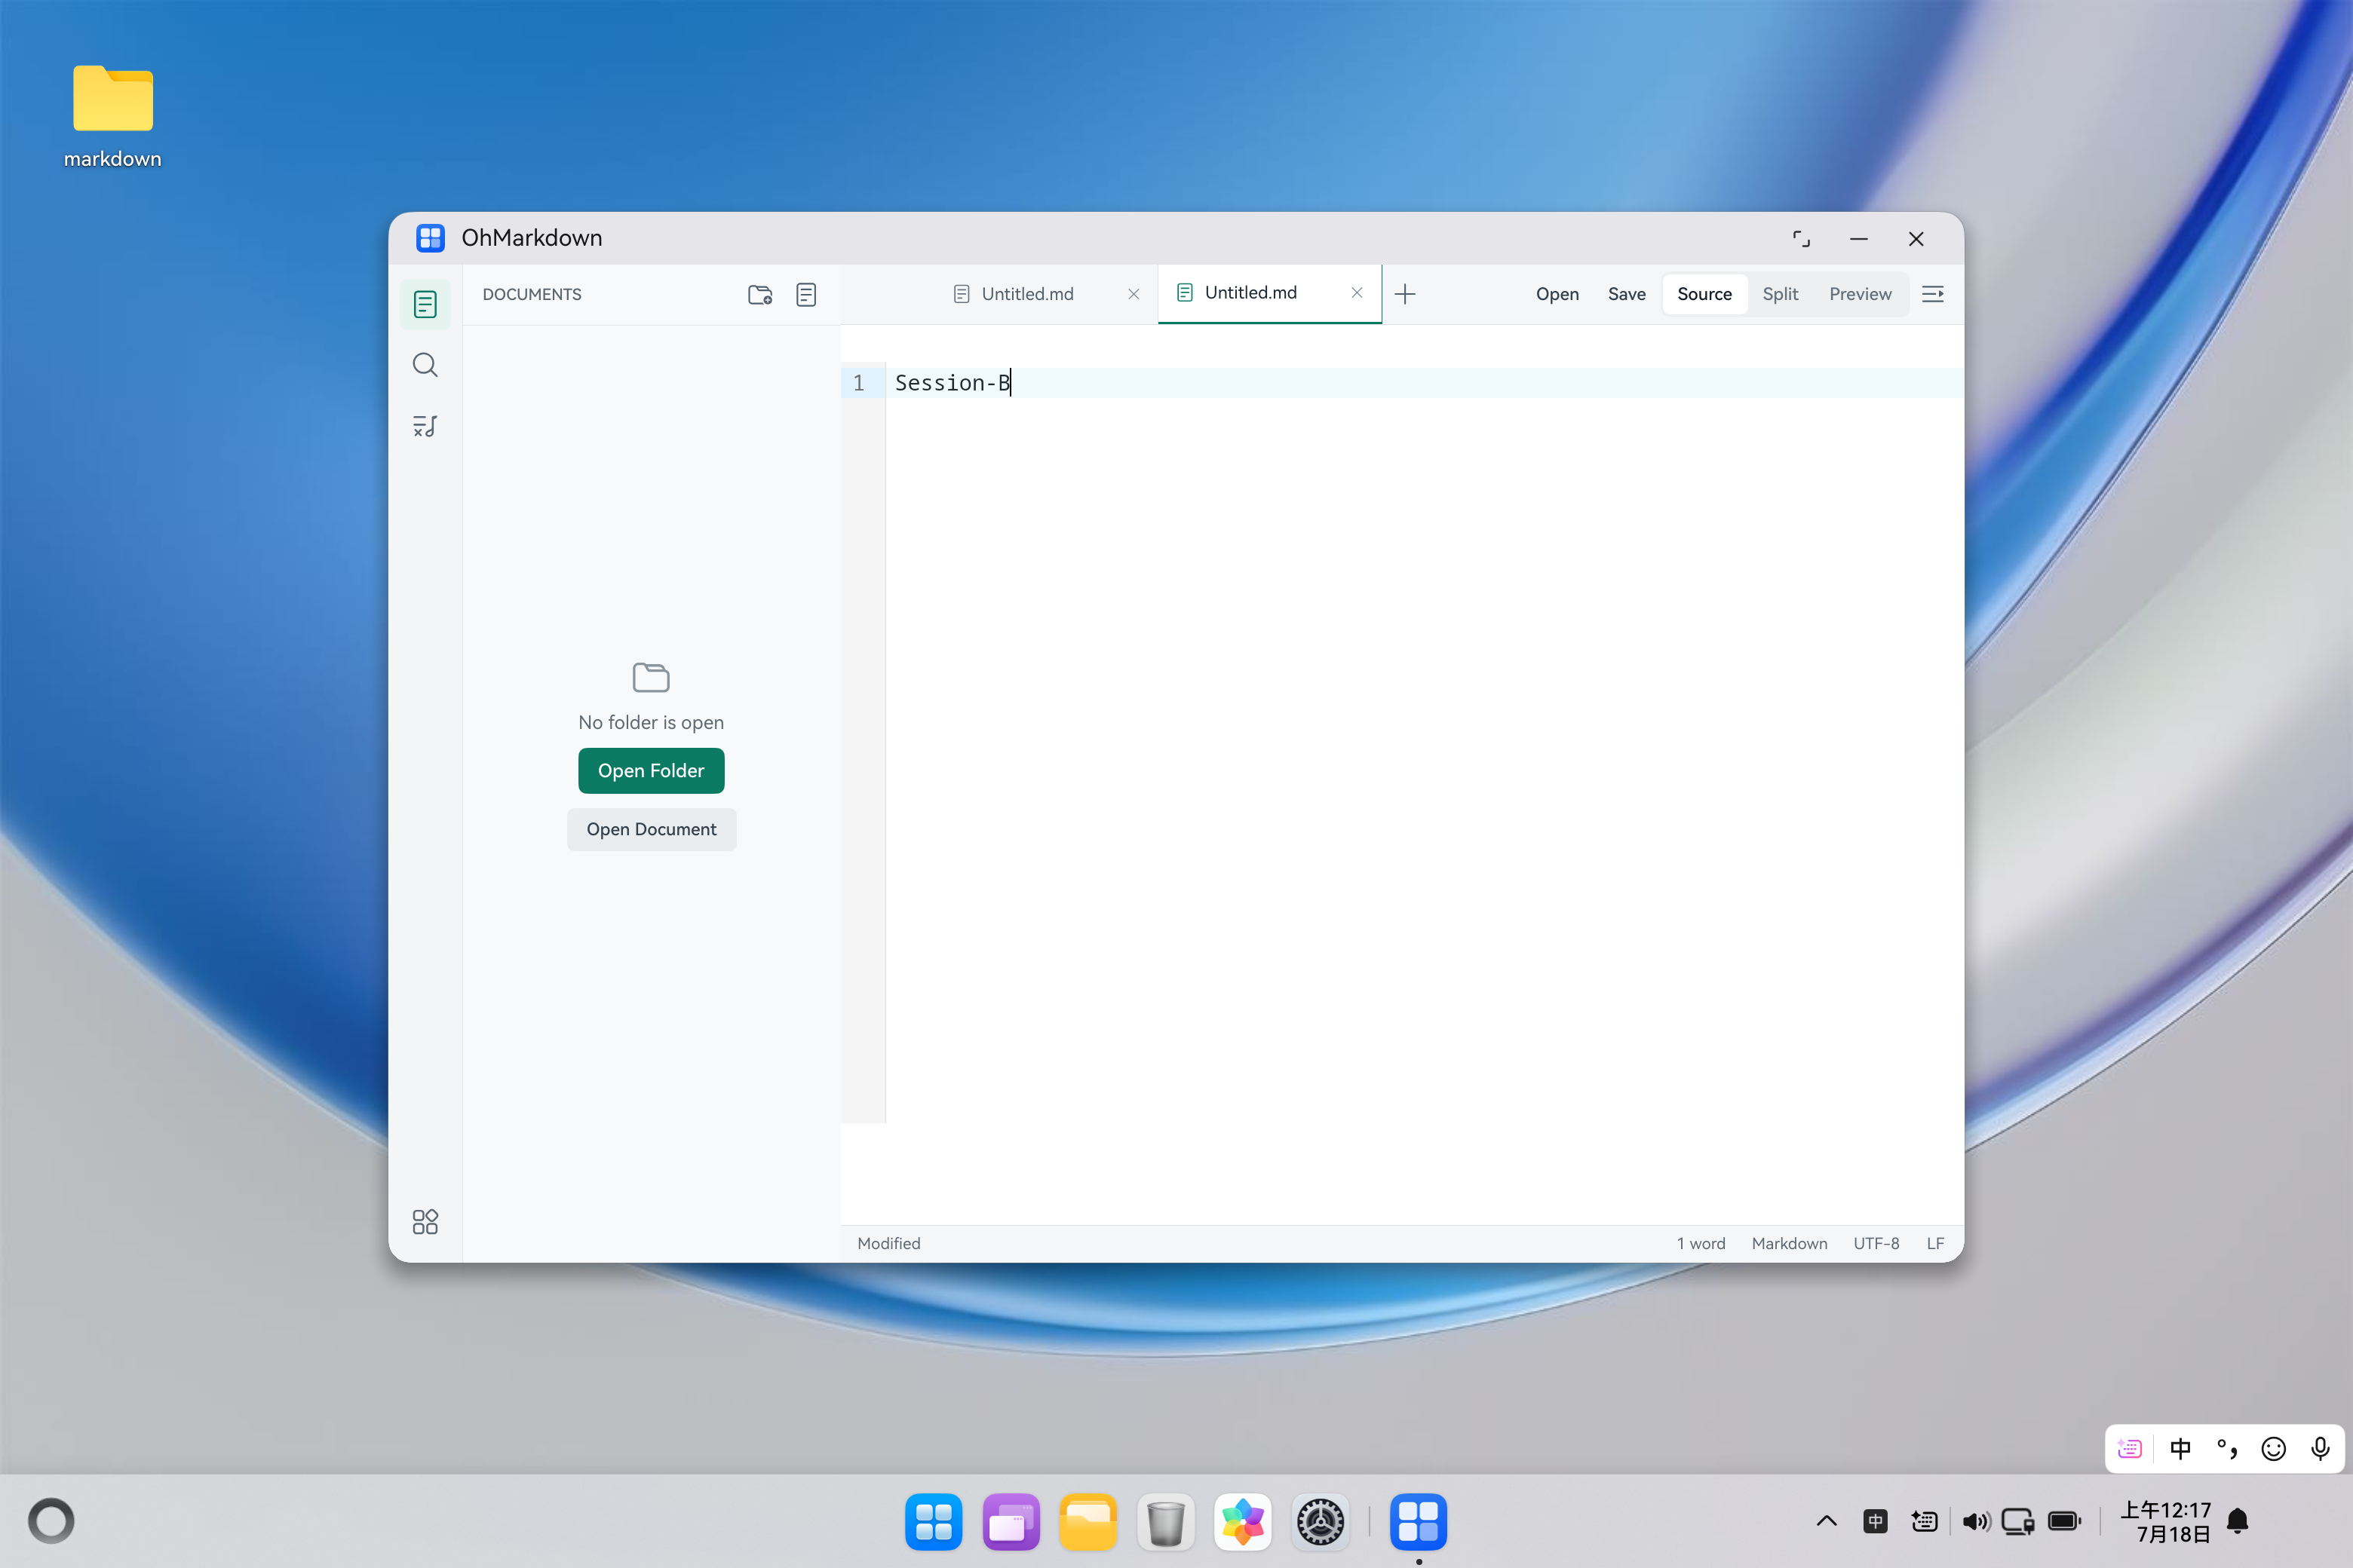2353x1568 pixels.
Task: Open the Search panel in sidebar
Action: click(x=425, y=365)
